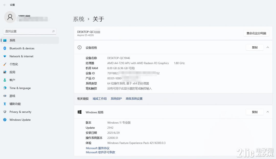Click the 帐户 person icon

5,80
